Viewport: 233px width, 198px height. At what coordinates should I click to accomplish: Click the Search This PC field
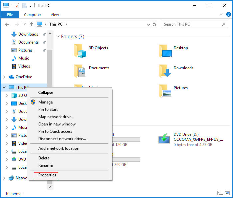pyautogui.click(x=195, y=24)
